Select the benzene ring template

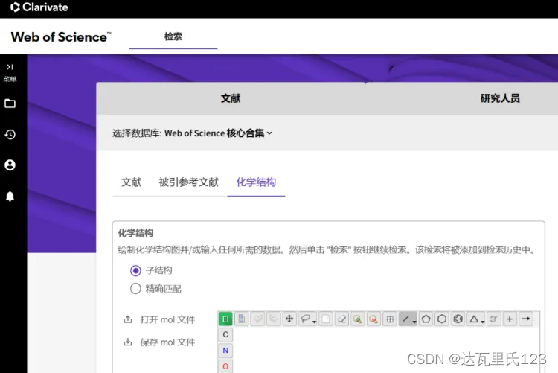pyautogui.click(x=458, y=319)
